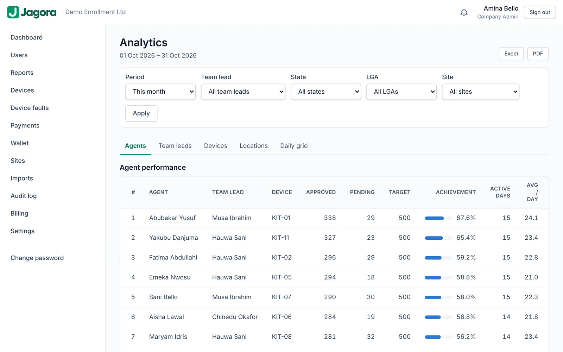Screen dimensions: 563x352
Task: Expand the State filter dropdown
Action: 326,92
